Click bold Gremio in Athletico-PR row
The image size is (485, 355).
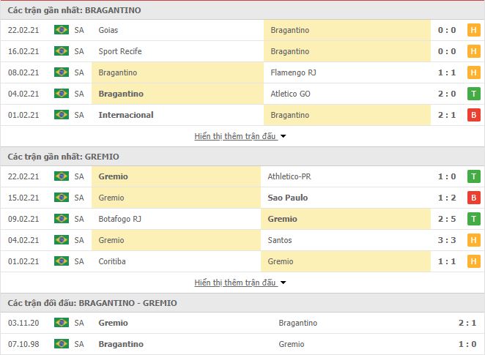[x=114, y=176]
